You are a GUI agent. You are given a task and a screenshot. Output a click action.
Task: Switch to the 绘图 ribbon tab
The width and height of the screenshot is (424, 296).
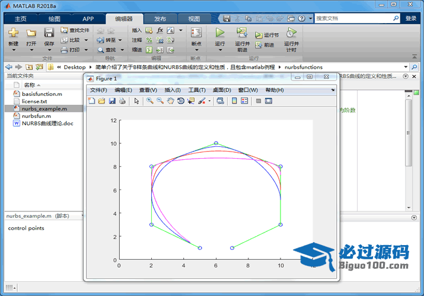coord(55,18)
